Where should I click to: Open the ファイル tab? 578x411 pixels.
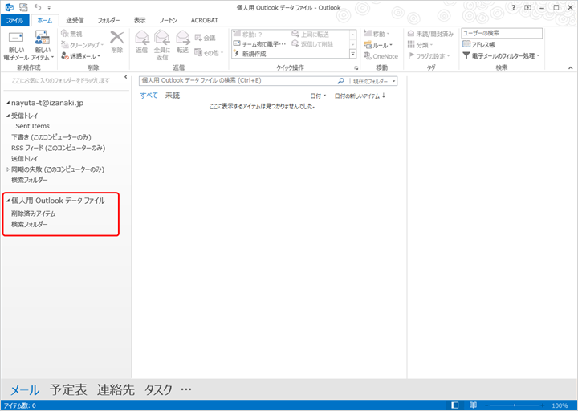14,20
